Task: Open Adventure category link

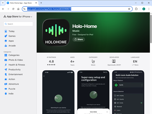Action: tap(14, 84)
